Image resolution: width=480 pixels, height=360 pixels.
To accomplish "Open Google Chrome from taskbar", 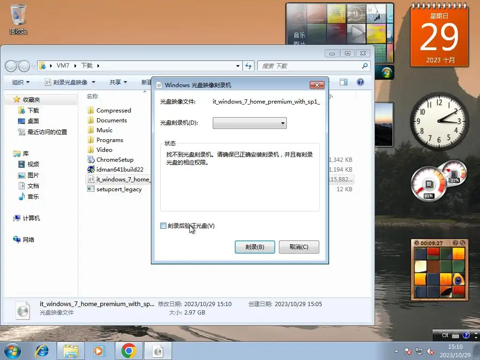I will pyautogui.click(x=128, y=351).
